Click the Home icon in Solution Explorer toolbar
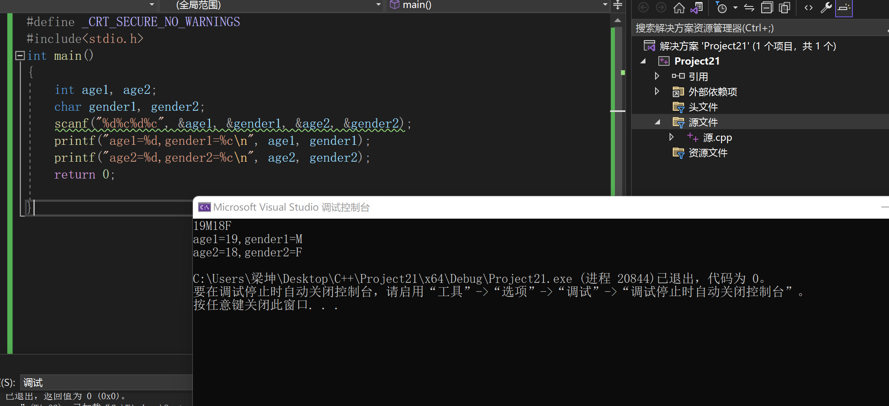 (x=679, y=8)
